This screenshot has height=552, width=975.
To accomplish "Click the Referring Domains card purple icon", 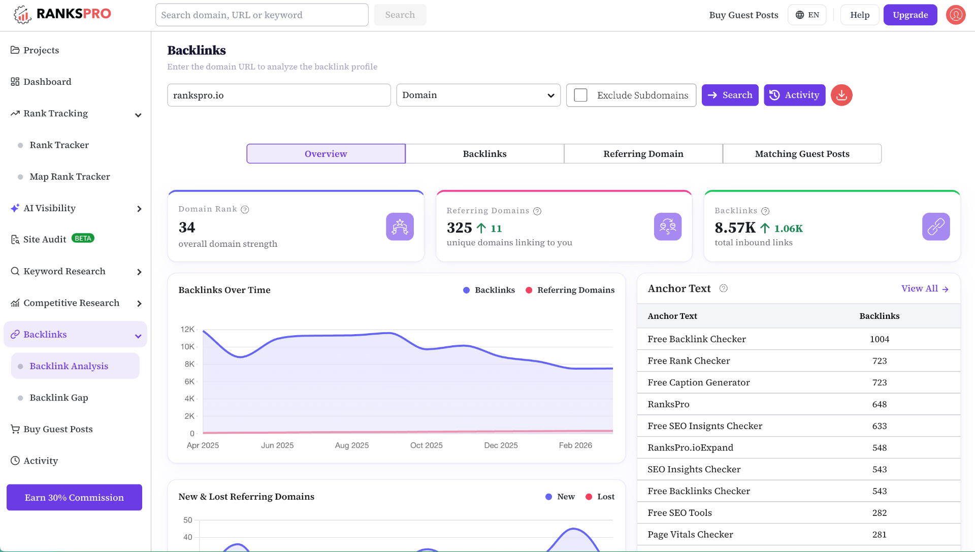I will [x=668, y=226].
